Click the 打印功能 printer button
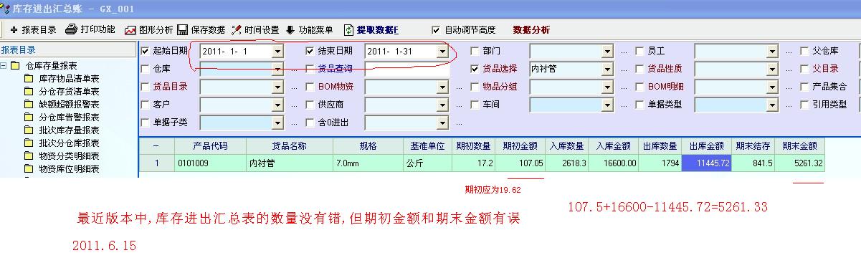The height and width of the screenshot is (273, 861). [90, 30]
